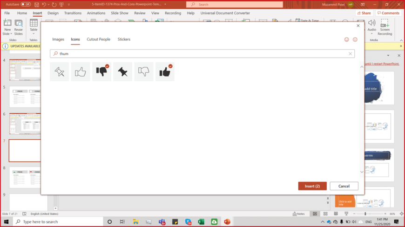This screenshot has width=405, height=227.
Task: Open Excel from the Windows taskbar
Action: [201, 222]
